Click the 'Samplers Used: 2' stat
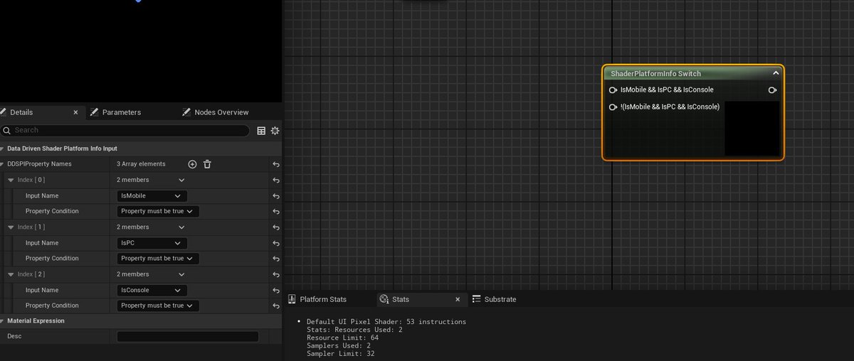 pos(340,345)
